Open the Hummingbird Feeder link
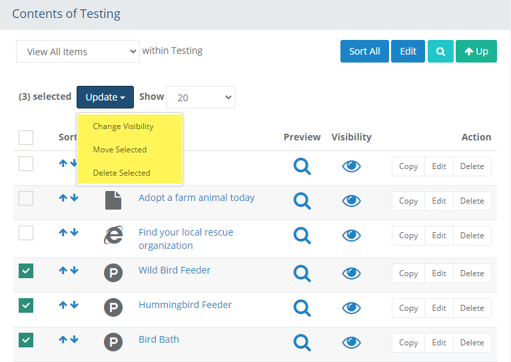This screenshot has width=511, height=362. coord(185,305)
